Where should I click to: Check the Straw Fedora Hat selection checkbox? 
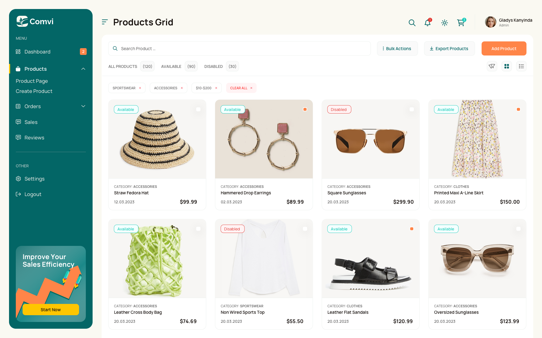[198, 110]
